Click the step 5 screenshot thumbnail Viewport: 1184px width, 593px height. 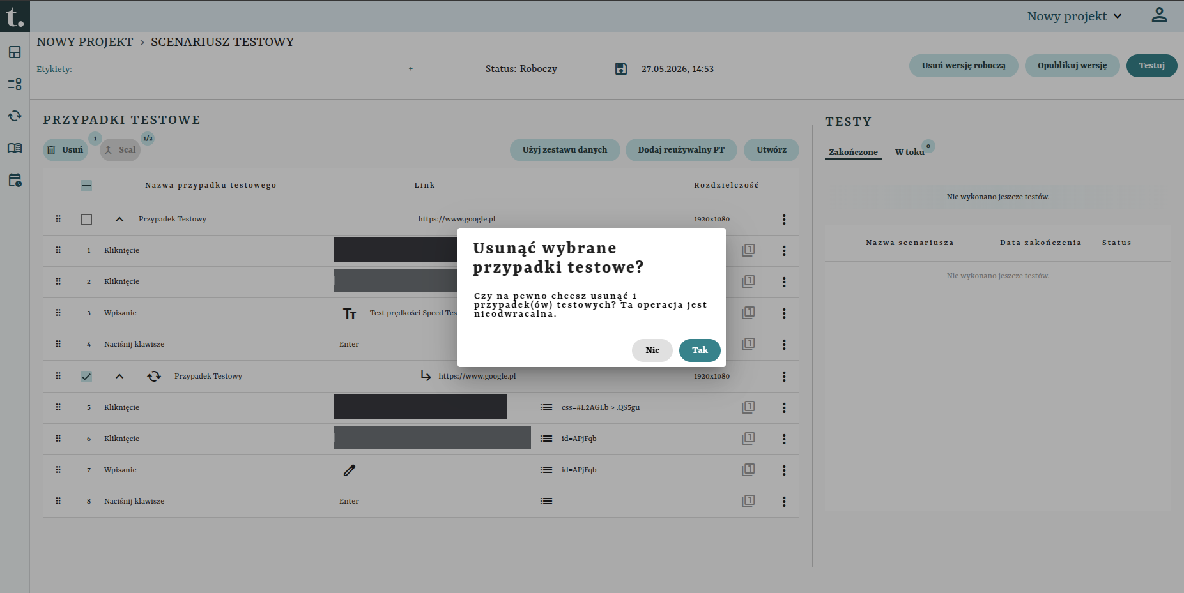click(420, 407)
